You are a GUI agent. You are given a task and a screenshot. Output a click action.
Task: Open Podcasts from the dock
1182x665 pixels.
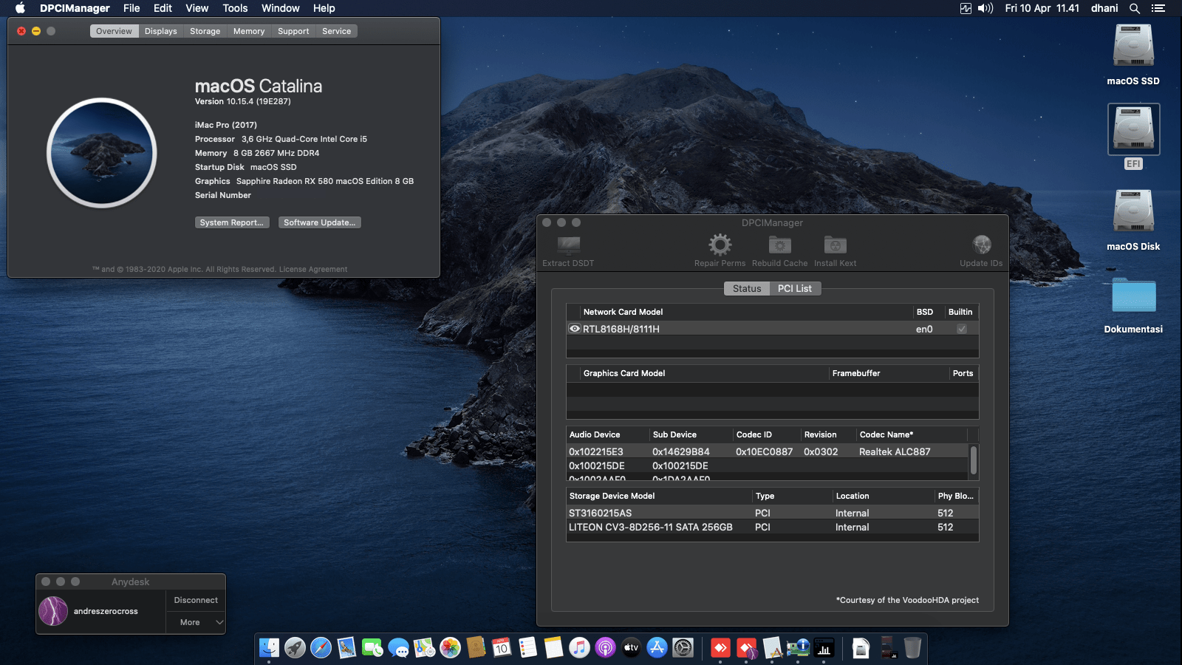pyautogui.click(x=605, y=648)
